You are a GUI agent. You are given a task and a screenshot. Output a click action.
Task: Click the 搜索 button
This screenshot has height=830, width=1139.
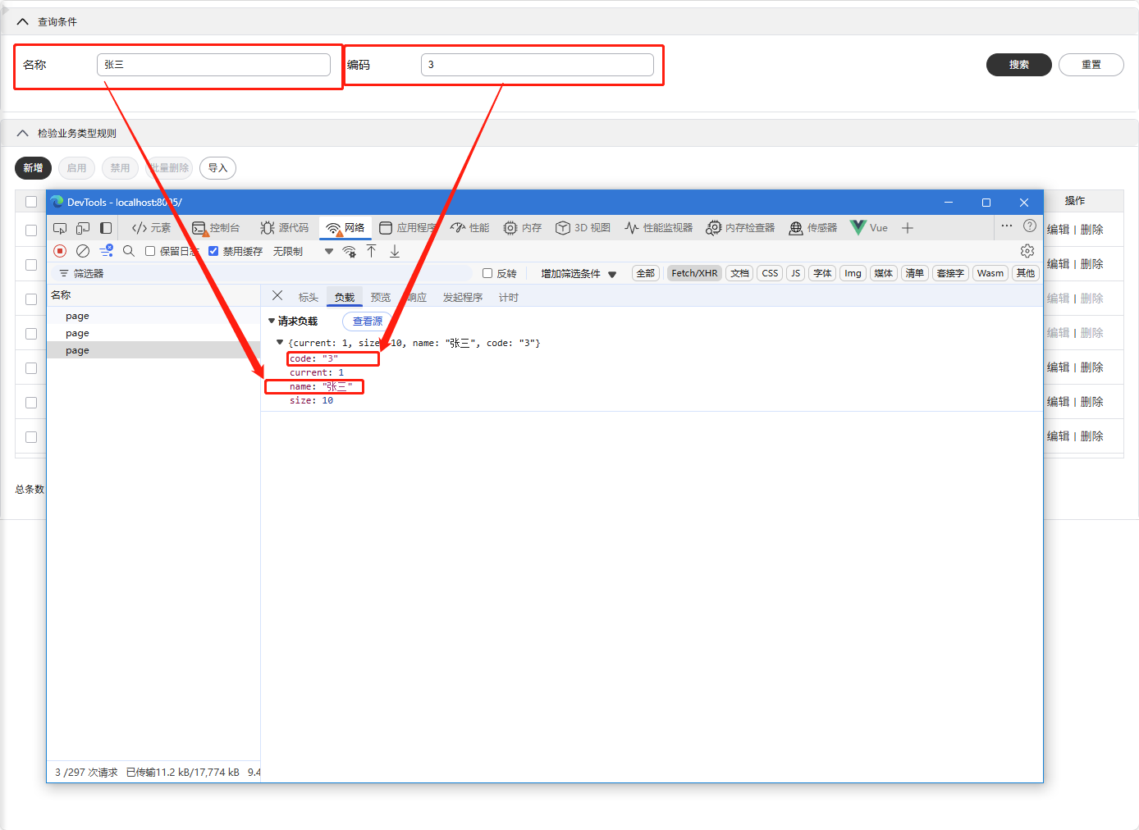tap(1018, 65)
